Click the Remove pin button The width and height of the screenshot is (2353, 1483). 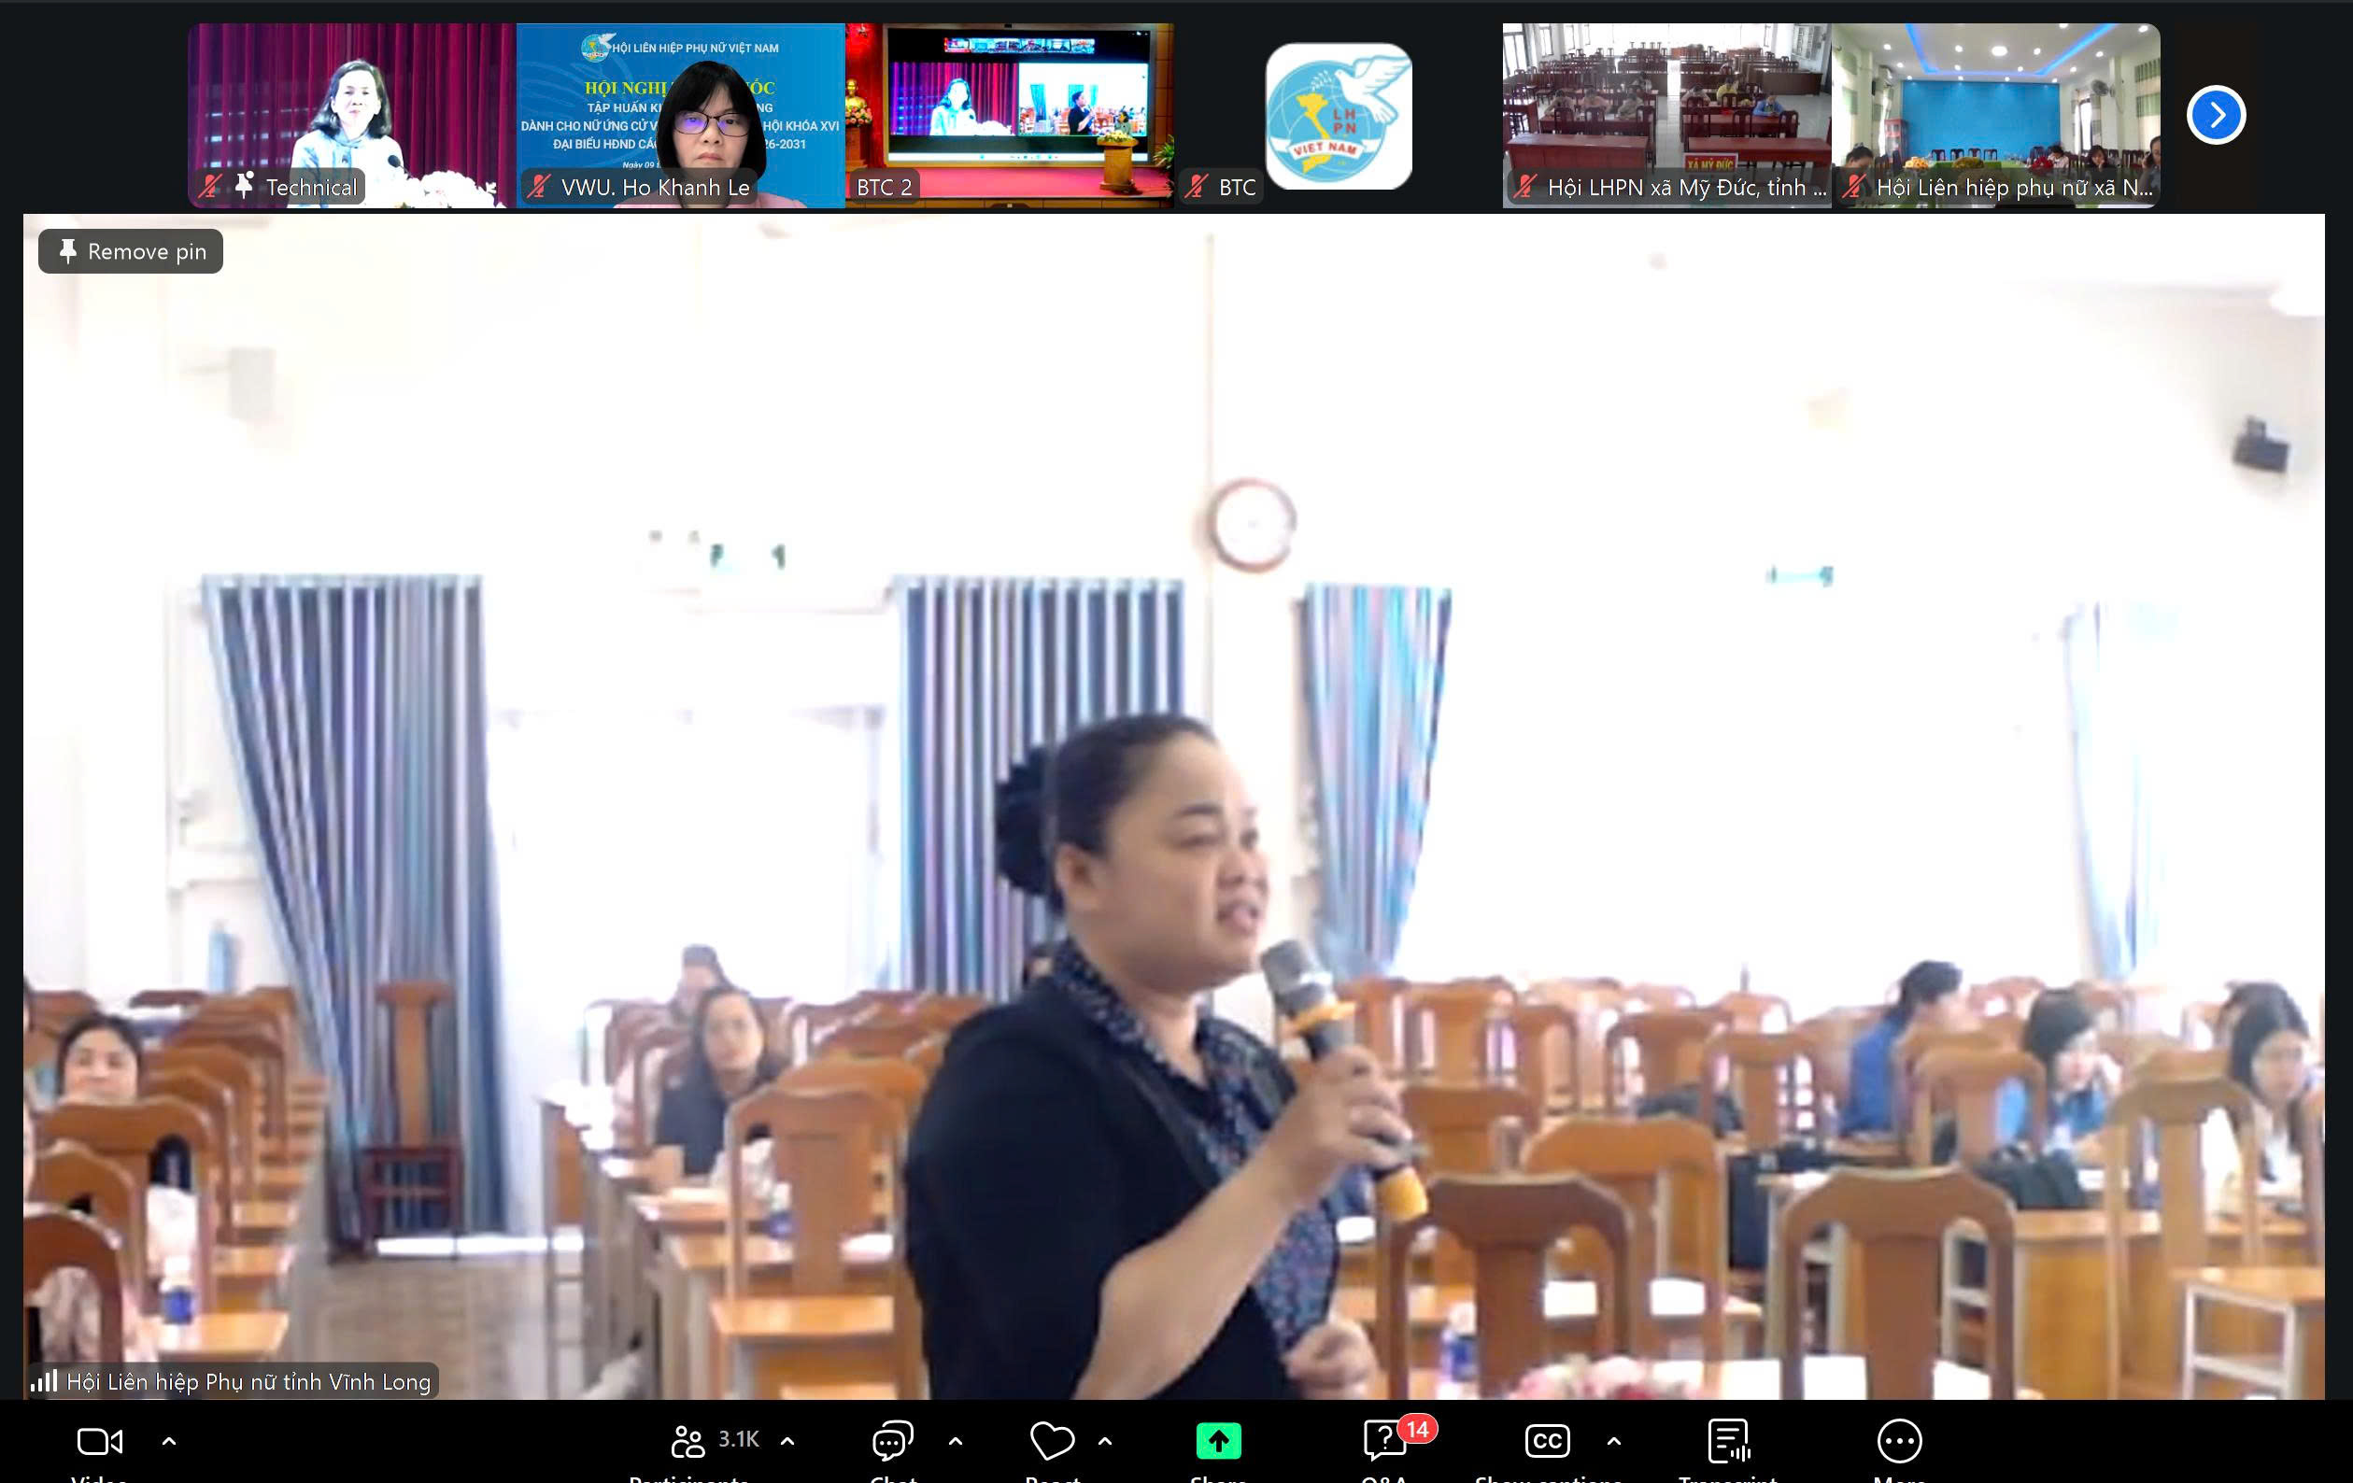(131, 252)
